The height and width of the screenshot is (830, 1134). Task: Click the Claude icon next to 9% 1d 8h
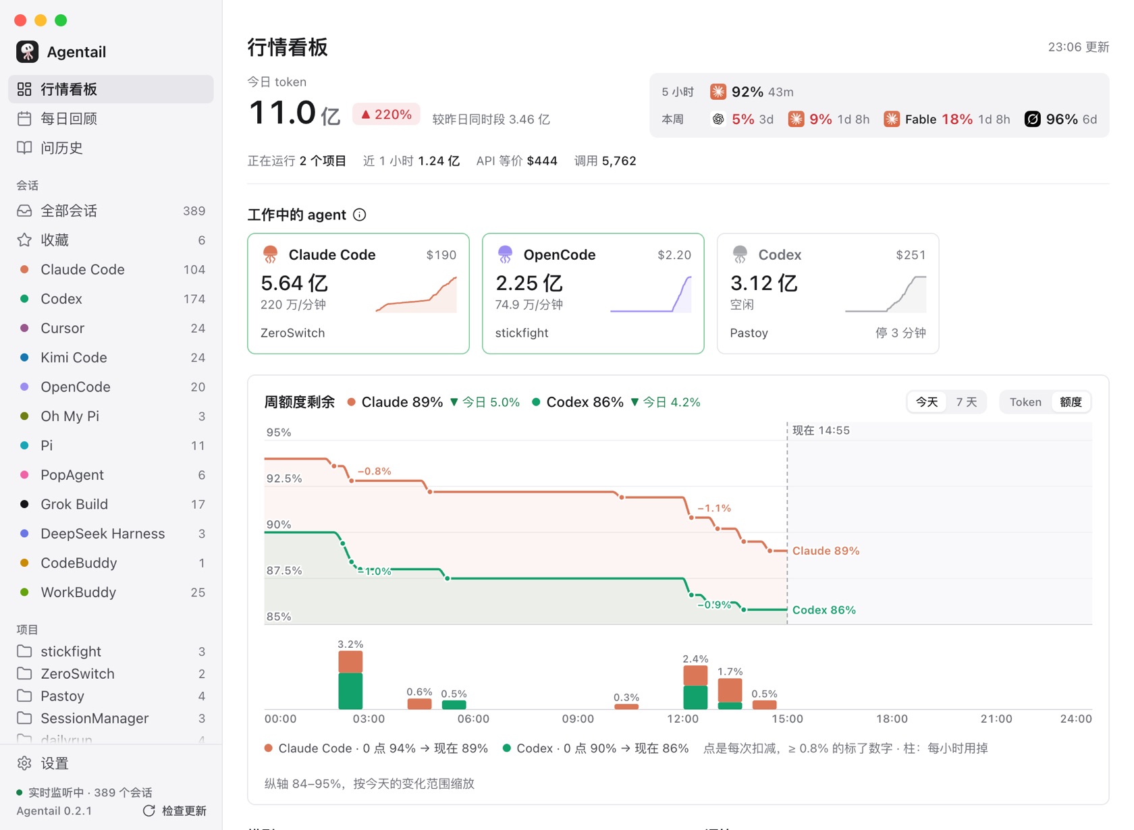(796, 119)
